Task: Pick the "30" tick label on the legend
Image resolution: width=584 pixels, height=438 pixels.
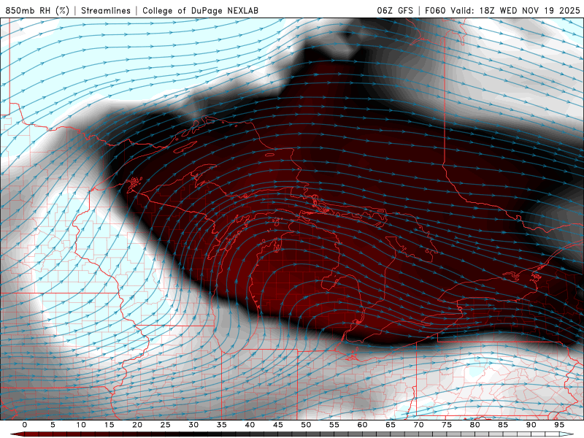Action: (x=193, y=425)
